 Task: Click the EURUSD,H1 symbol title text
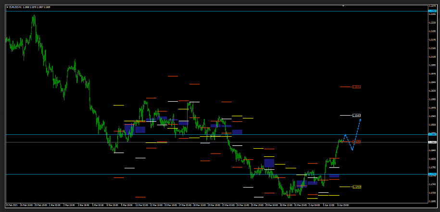(x=15, y=7)
